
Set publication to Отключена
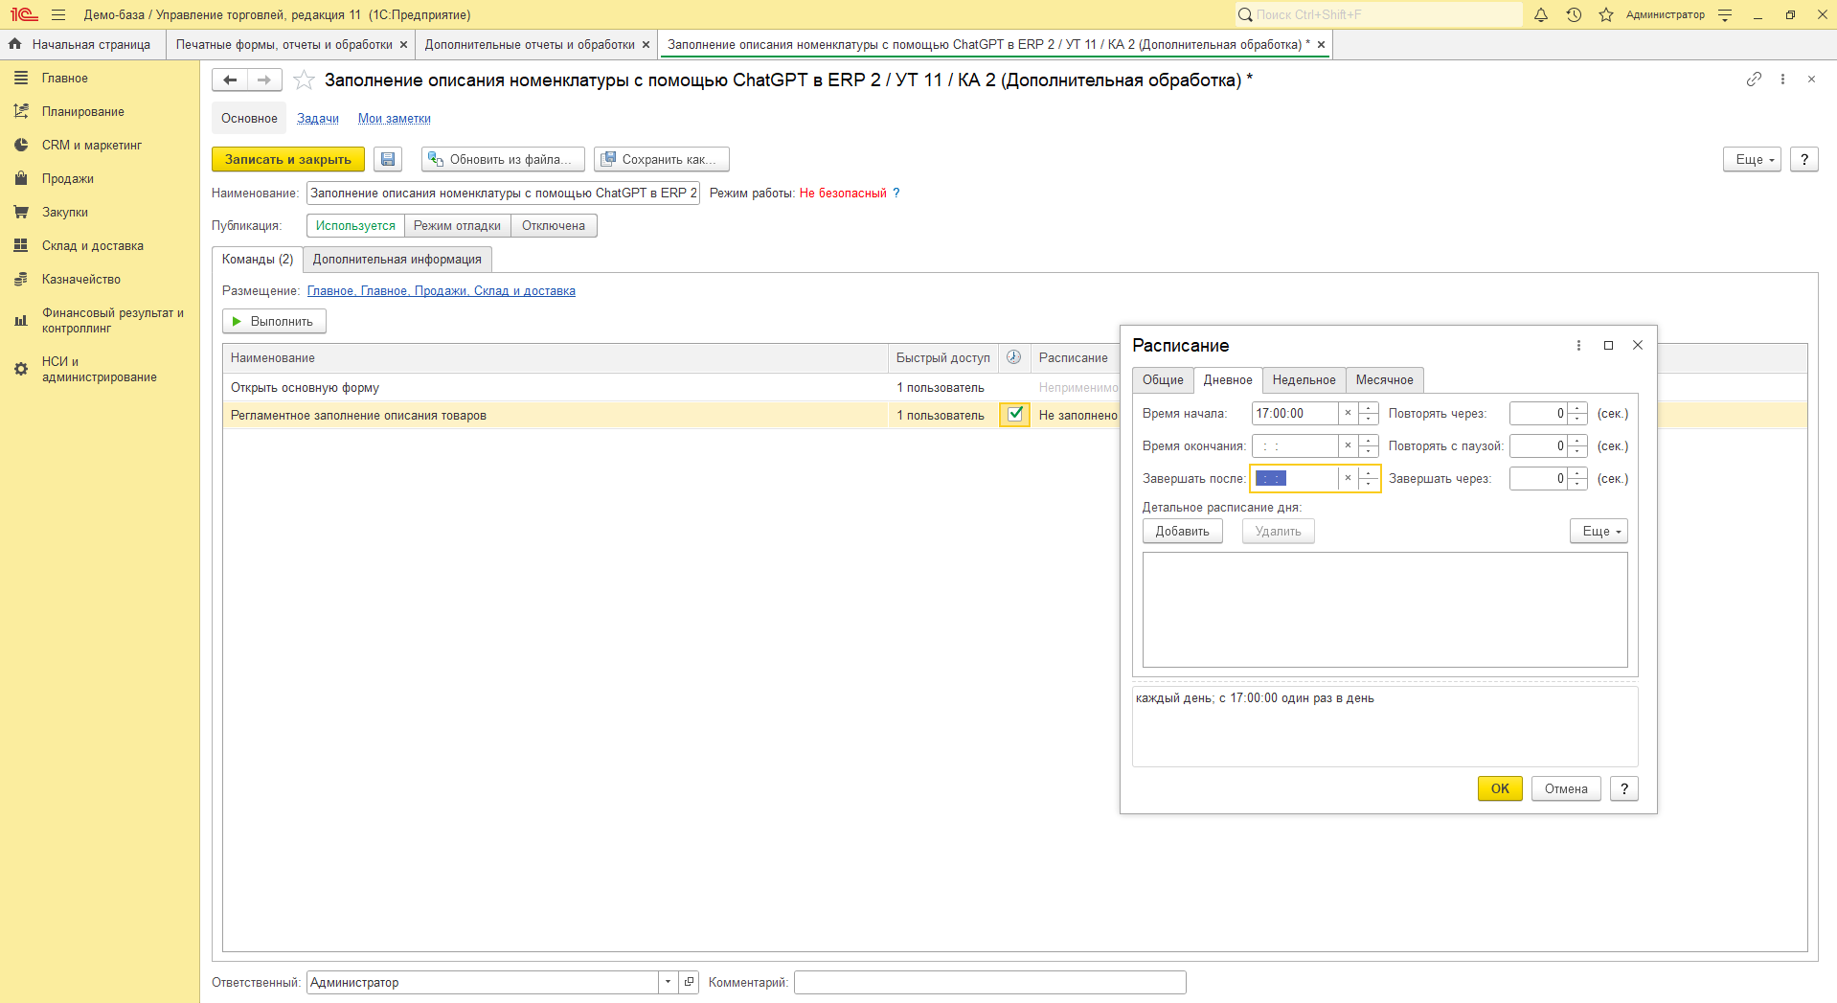553,226
